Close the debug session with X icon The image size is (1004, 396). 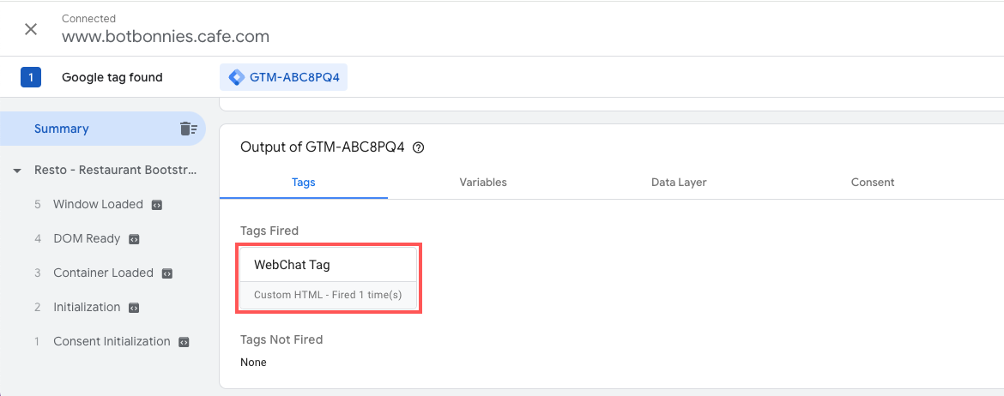pos(30,29)
